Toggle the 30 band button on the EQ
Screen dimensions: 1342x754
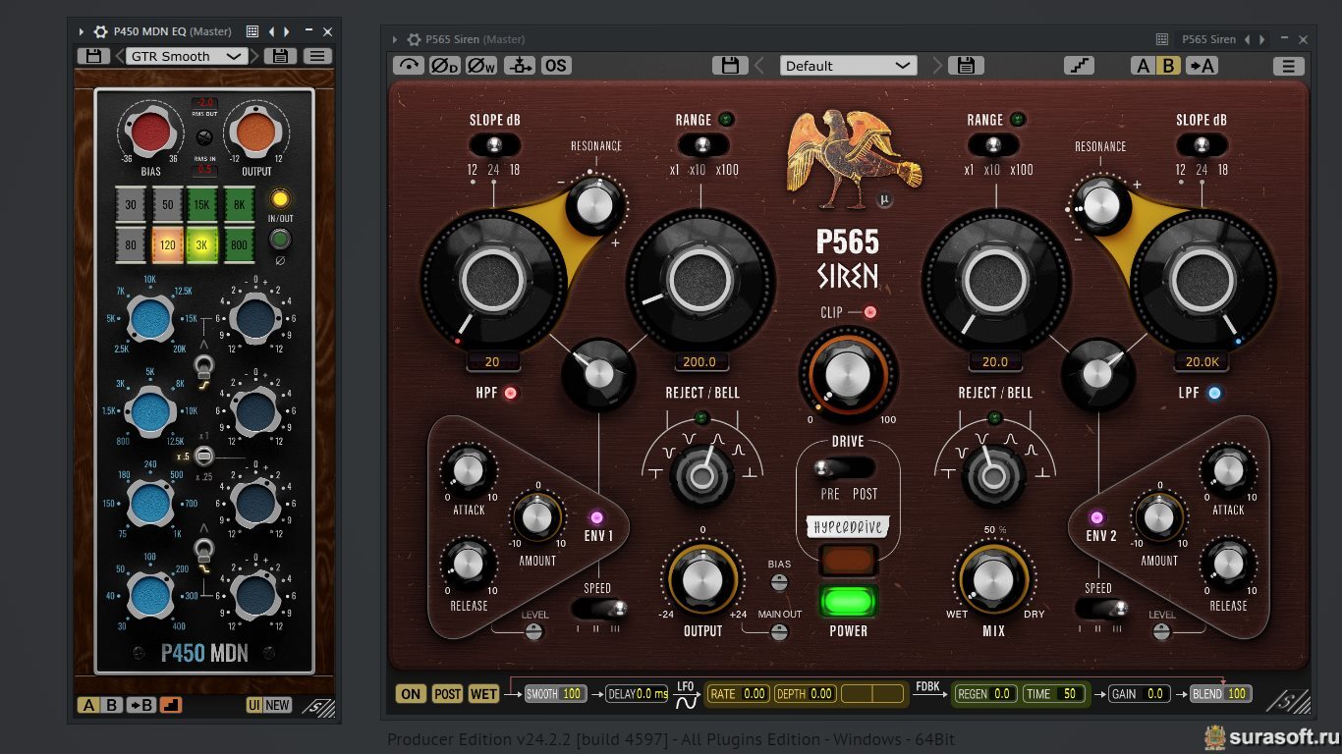[131, 204]
